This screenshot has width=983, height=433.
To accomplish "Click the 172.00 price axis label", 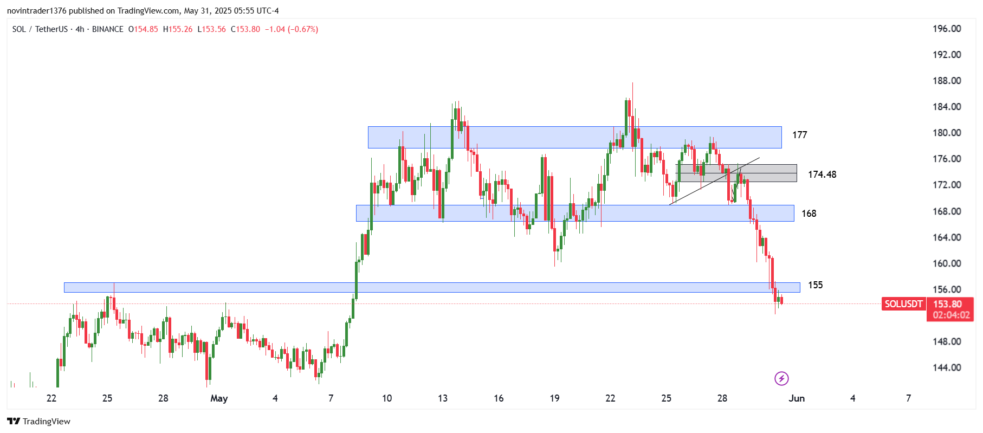I will click(947, 185).
